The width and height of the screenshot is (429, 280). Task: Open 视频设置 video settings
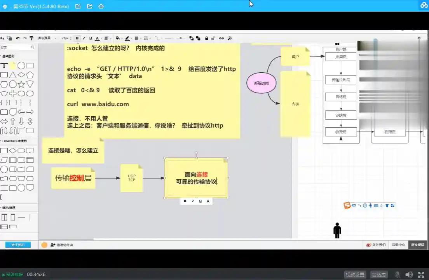355,275
